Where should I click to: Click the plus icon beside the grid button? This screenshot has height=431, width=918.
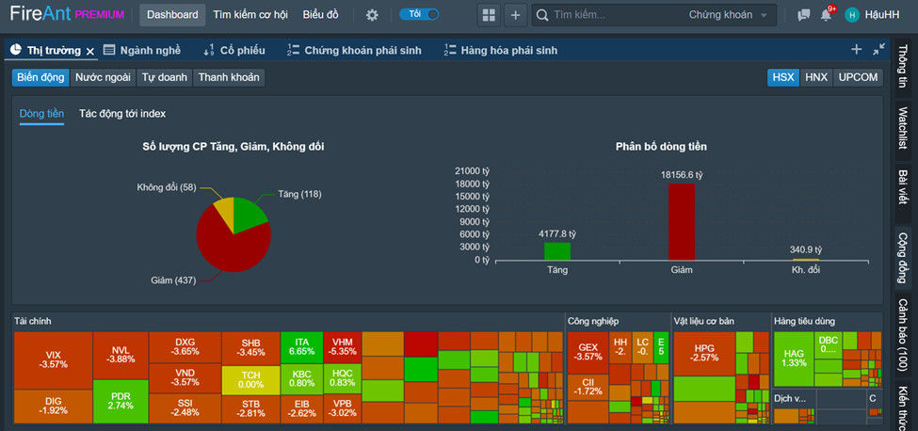(x=515, y=15)
